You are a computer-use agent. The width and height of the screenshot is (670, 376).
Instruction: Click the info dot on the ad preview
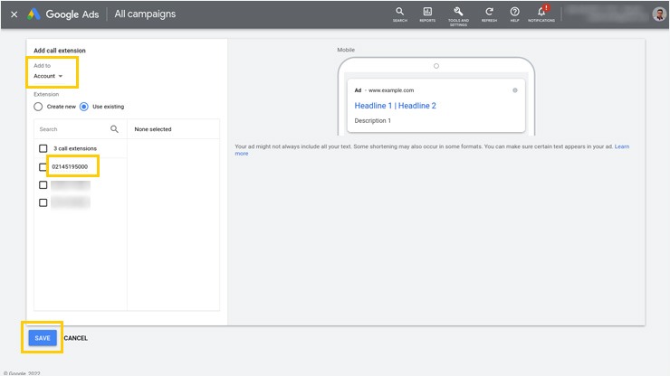[x=515, y=90]
